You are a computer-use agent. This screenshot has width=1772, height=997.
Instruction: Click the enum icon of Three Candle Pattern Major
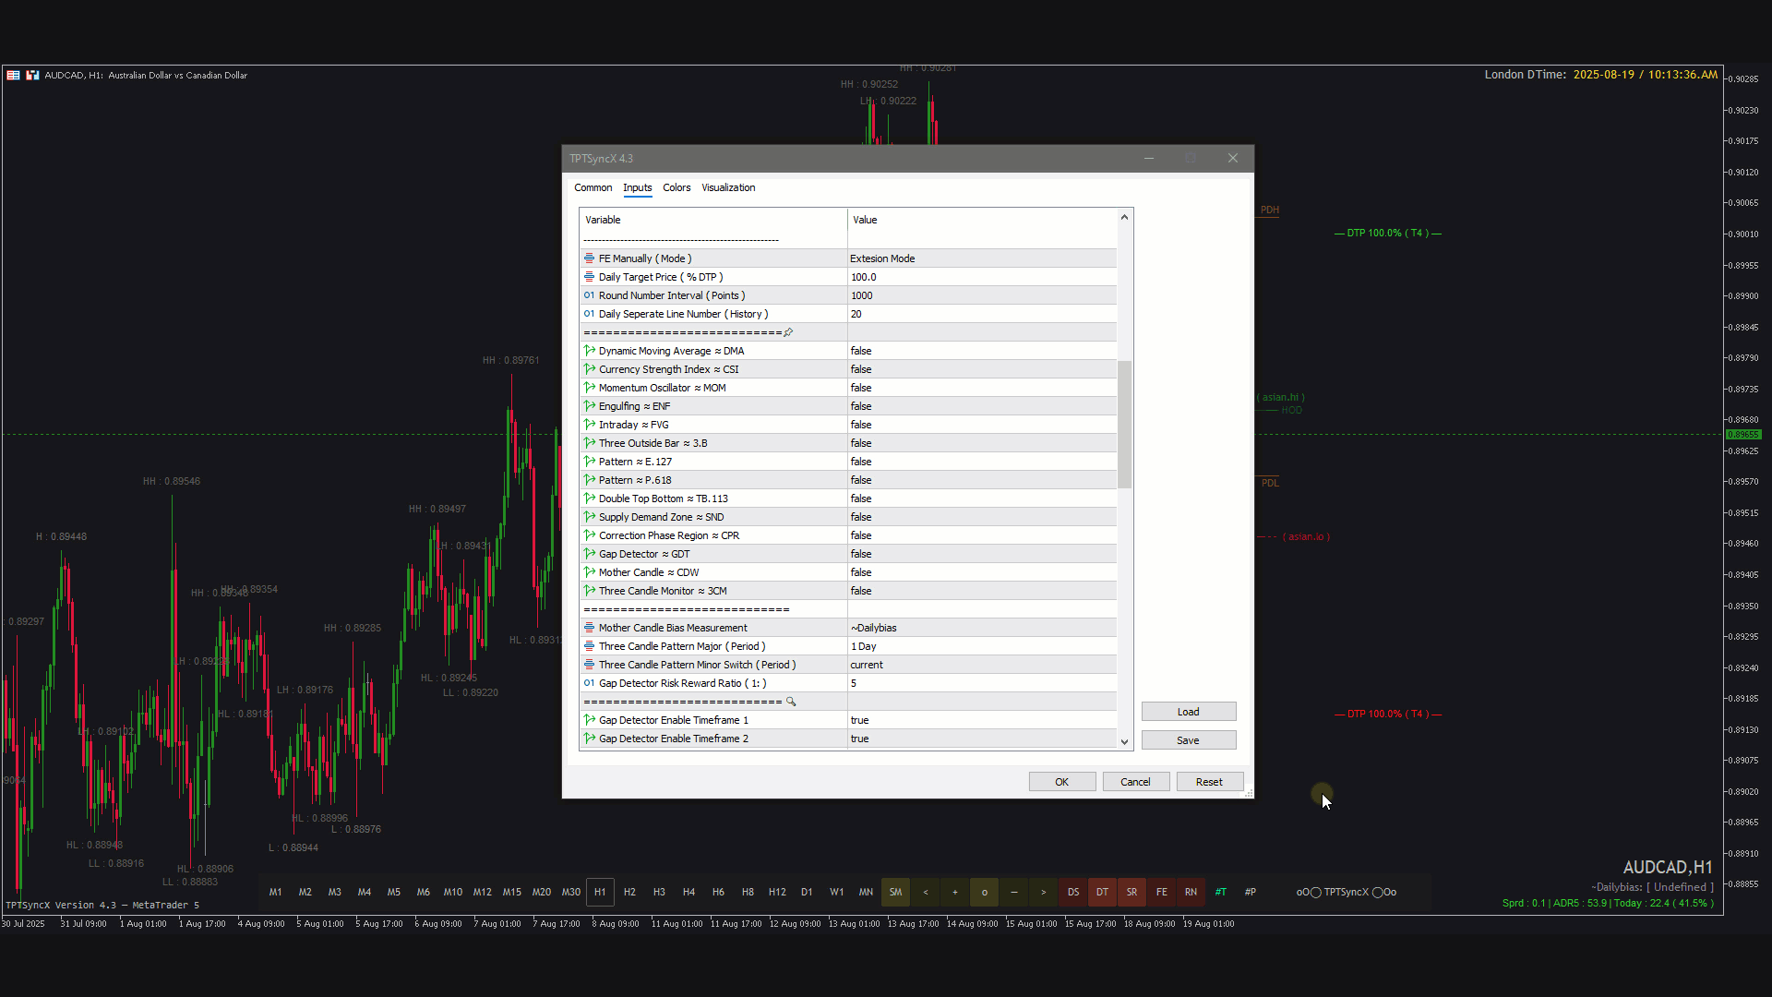tap(589, 646)
